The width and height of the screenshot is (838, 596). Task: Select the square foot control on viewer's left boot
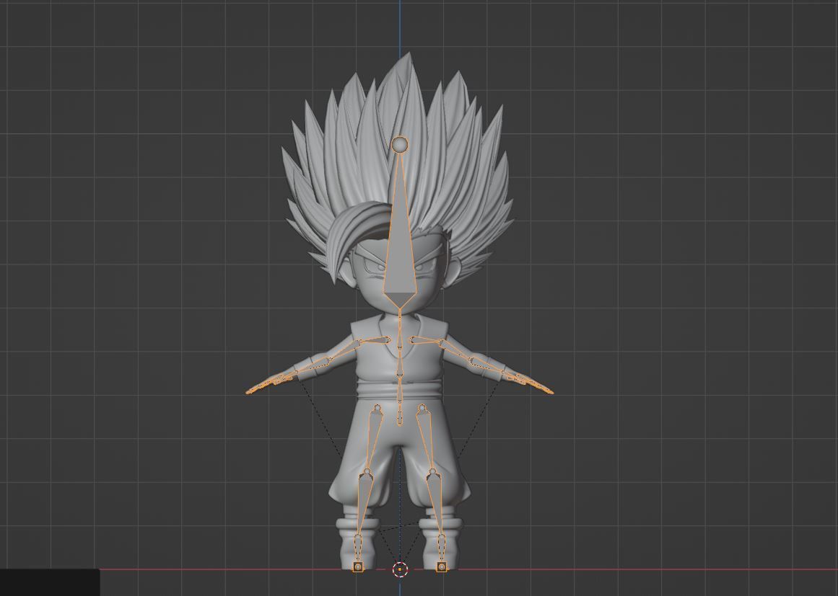[357, 566]
